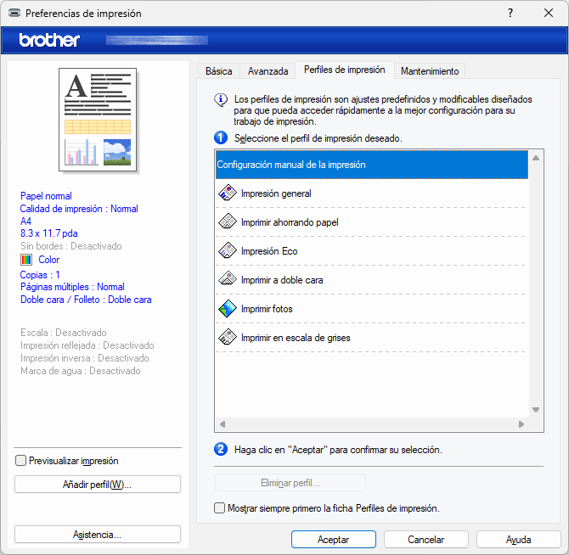Click the document preview thumbnail

(x=98, y=120)
